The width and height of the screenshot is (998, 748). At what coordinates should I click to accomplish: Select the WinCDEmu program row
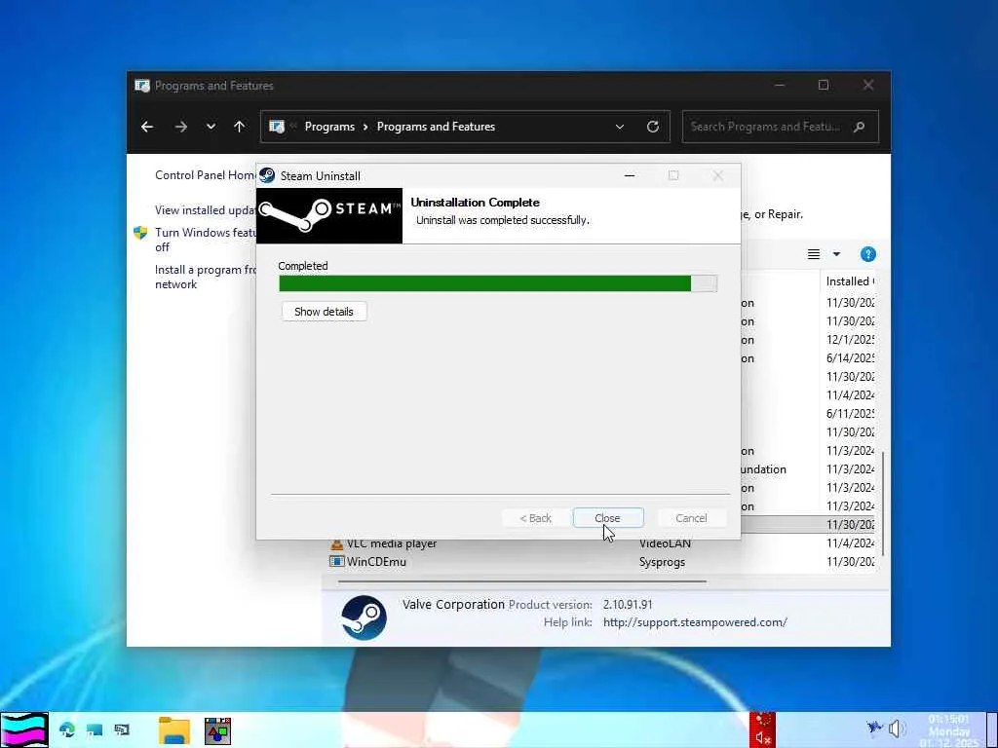point(601,562)
